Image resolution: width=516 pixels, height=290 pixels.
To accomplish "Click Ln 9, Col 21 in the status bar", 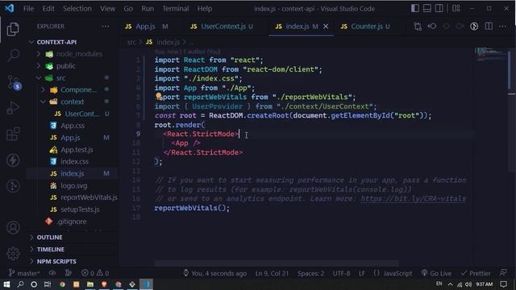I will point(272,274).
